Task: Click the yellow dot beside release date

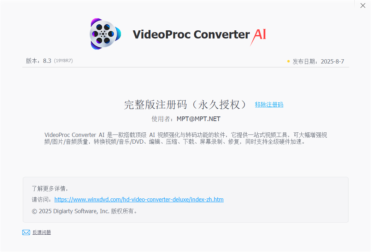Action: (x=288, y=61)
